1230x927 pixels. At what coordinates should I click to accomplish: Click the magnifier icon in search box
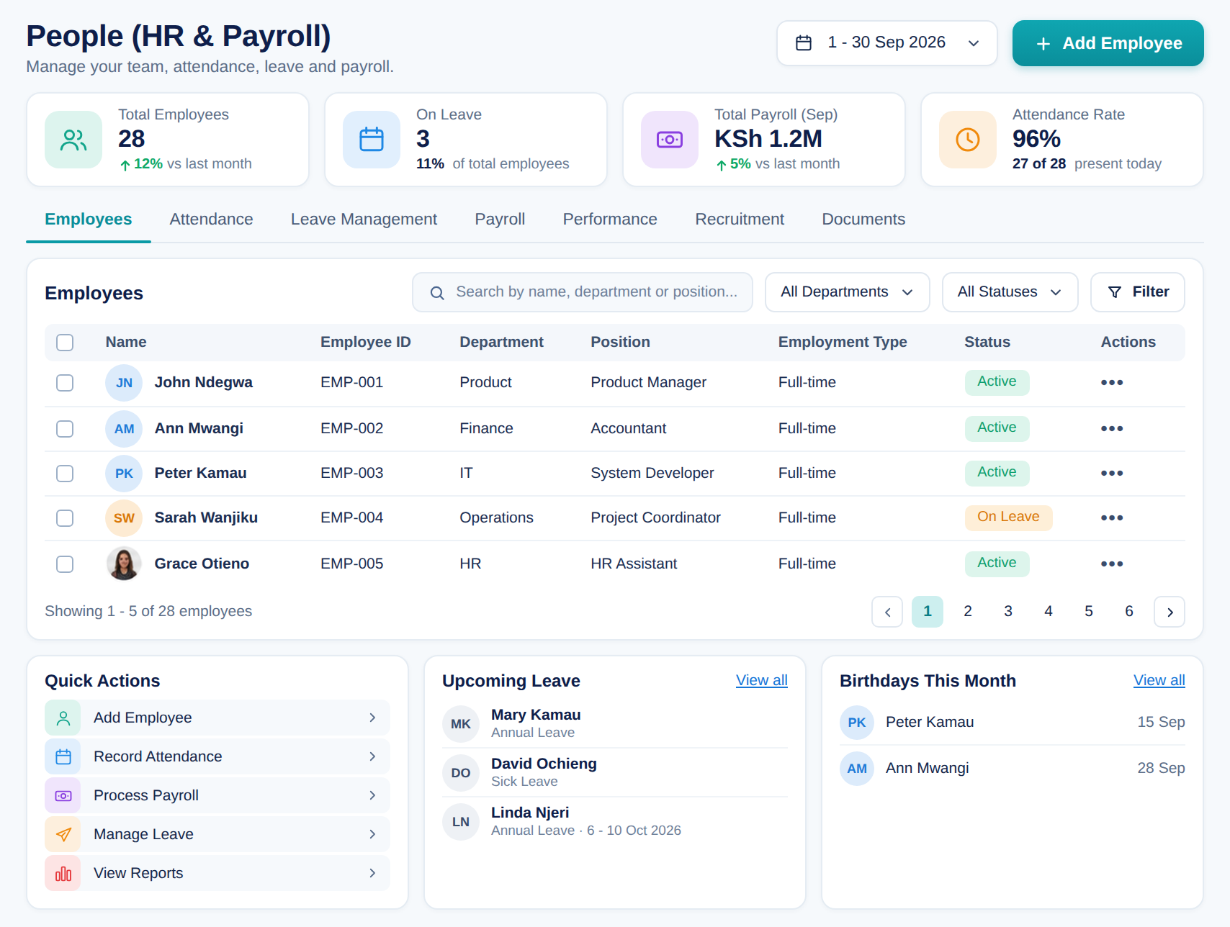(437, 293)
